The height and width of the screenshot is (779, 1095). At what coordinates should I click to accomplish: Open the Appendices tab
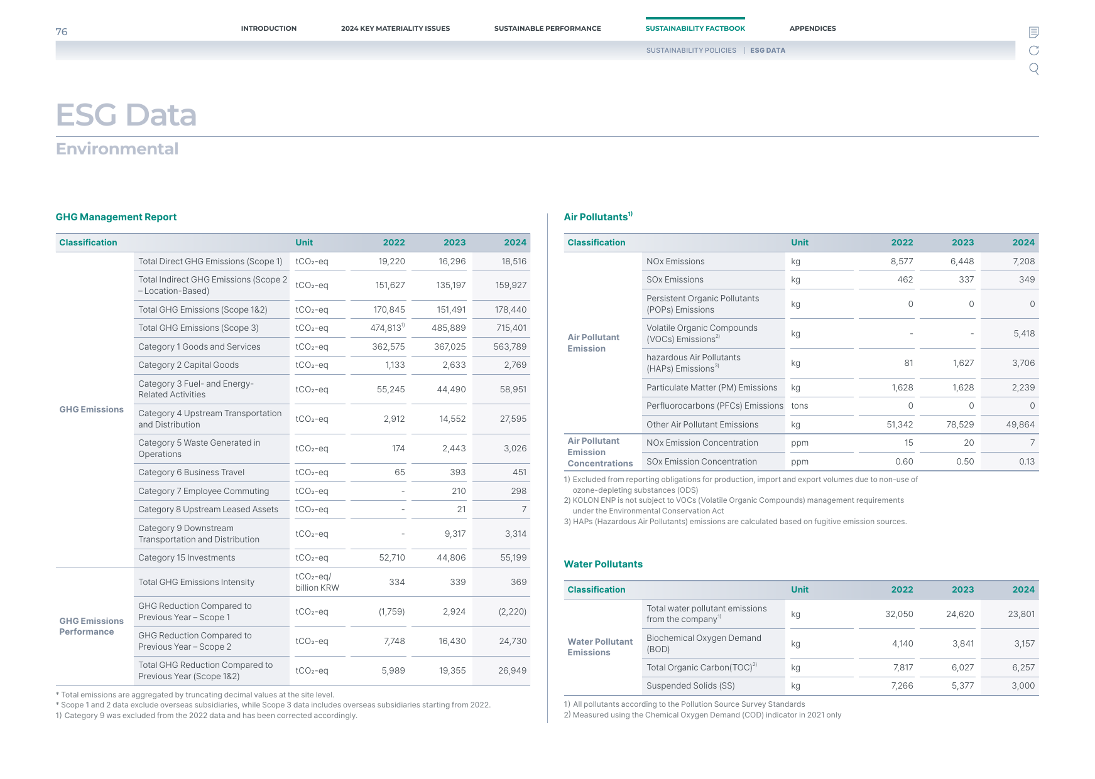click(x=812, y=28)
